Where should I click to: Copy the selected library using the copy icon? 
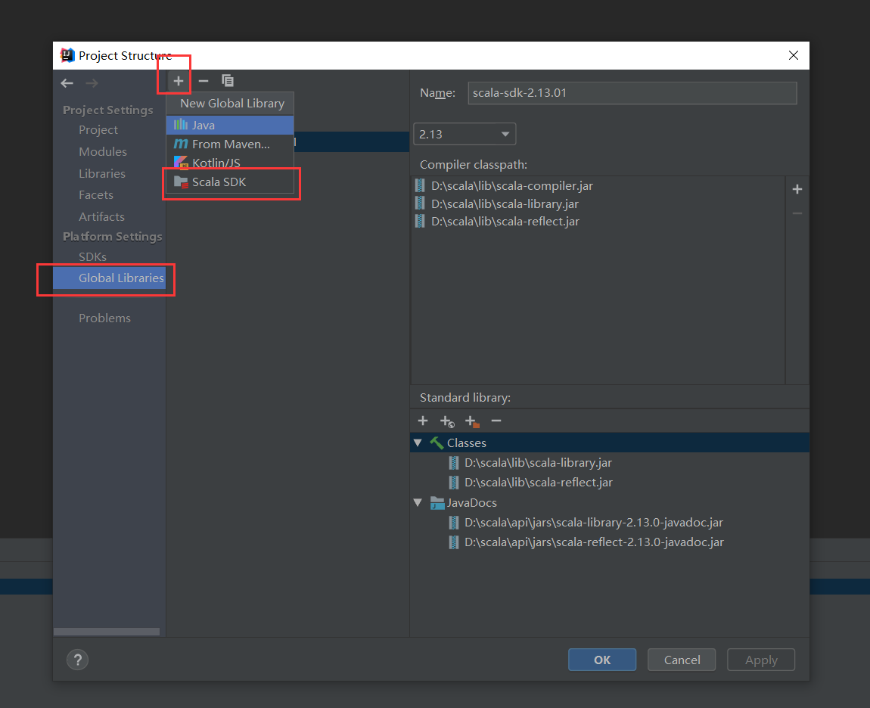coord(228,81)
